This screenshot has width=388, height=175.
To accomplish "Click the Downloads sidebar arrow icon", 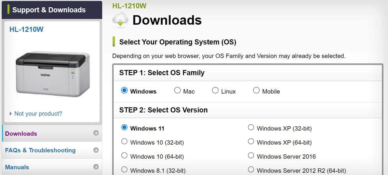I will click(96, 133).
